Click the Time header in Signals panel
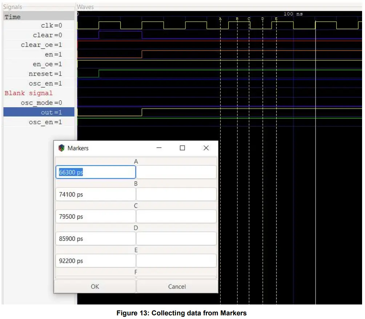365x319 pixels. tap(39, 17)
